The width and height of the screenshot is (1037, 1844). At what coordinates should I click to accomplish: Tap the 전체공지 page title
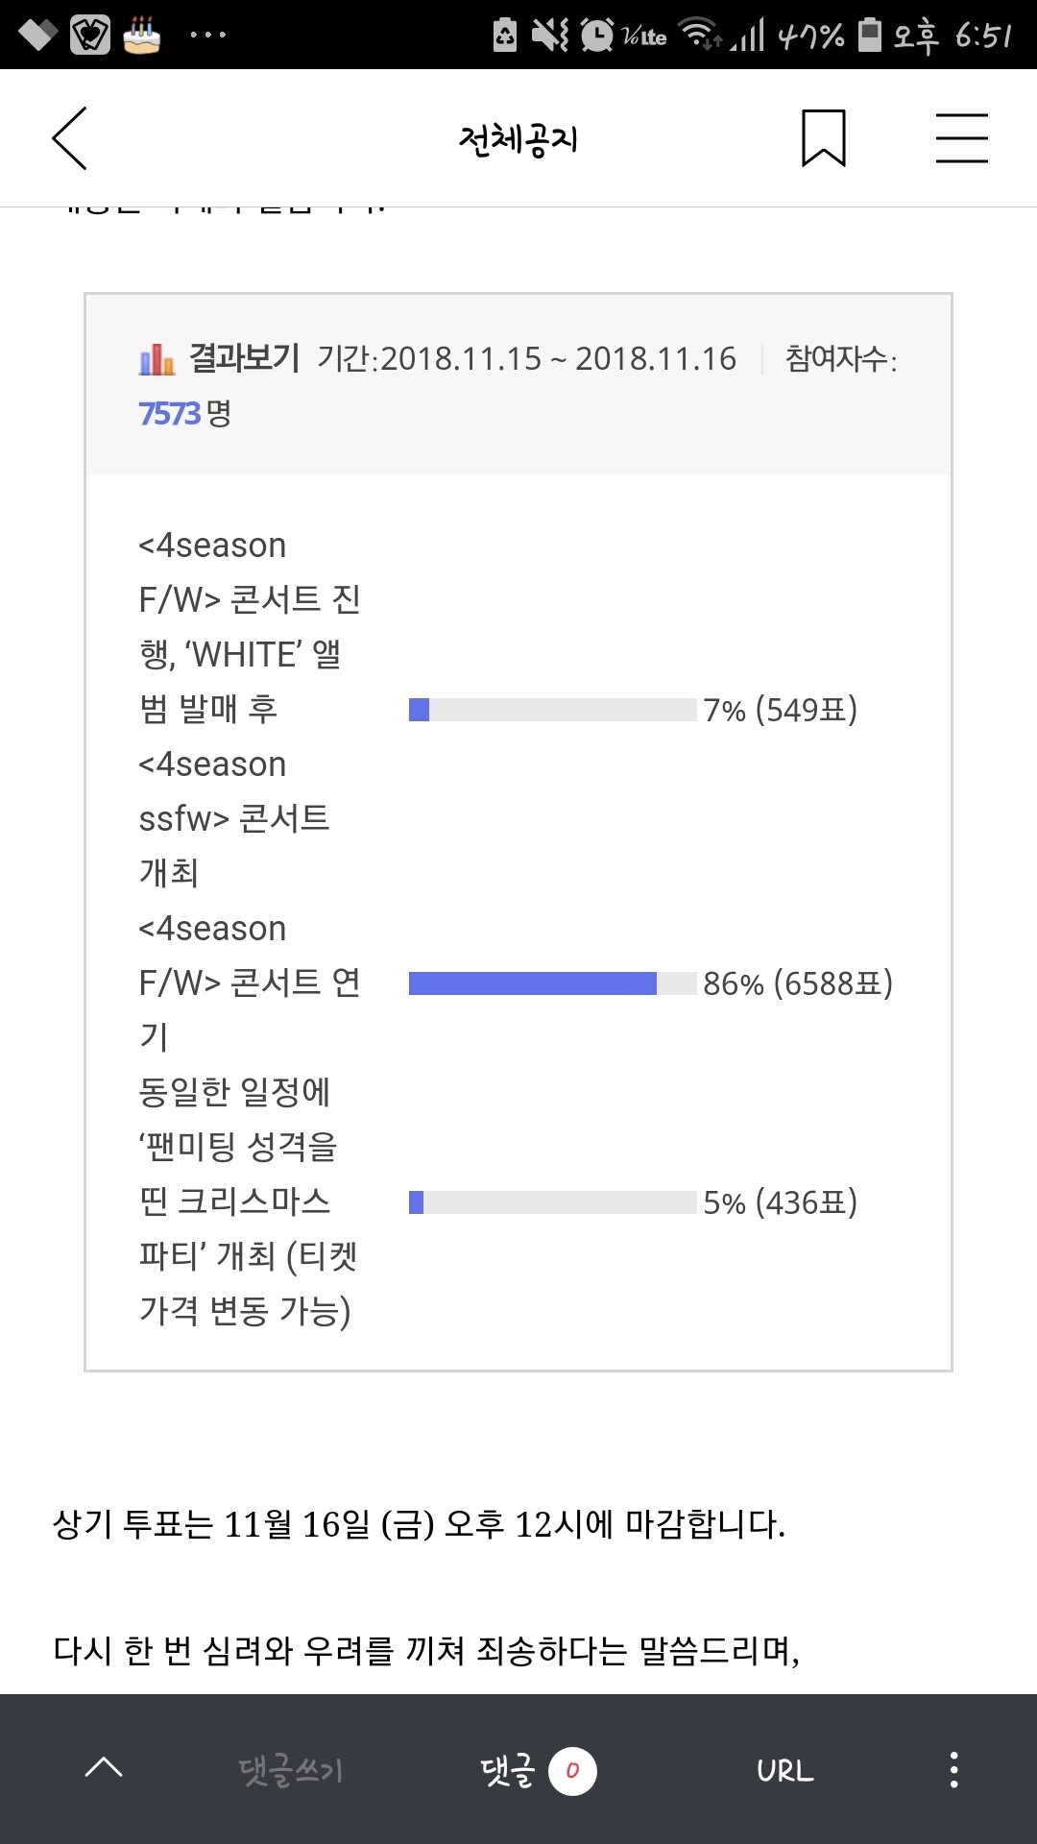(518, 140)
